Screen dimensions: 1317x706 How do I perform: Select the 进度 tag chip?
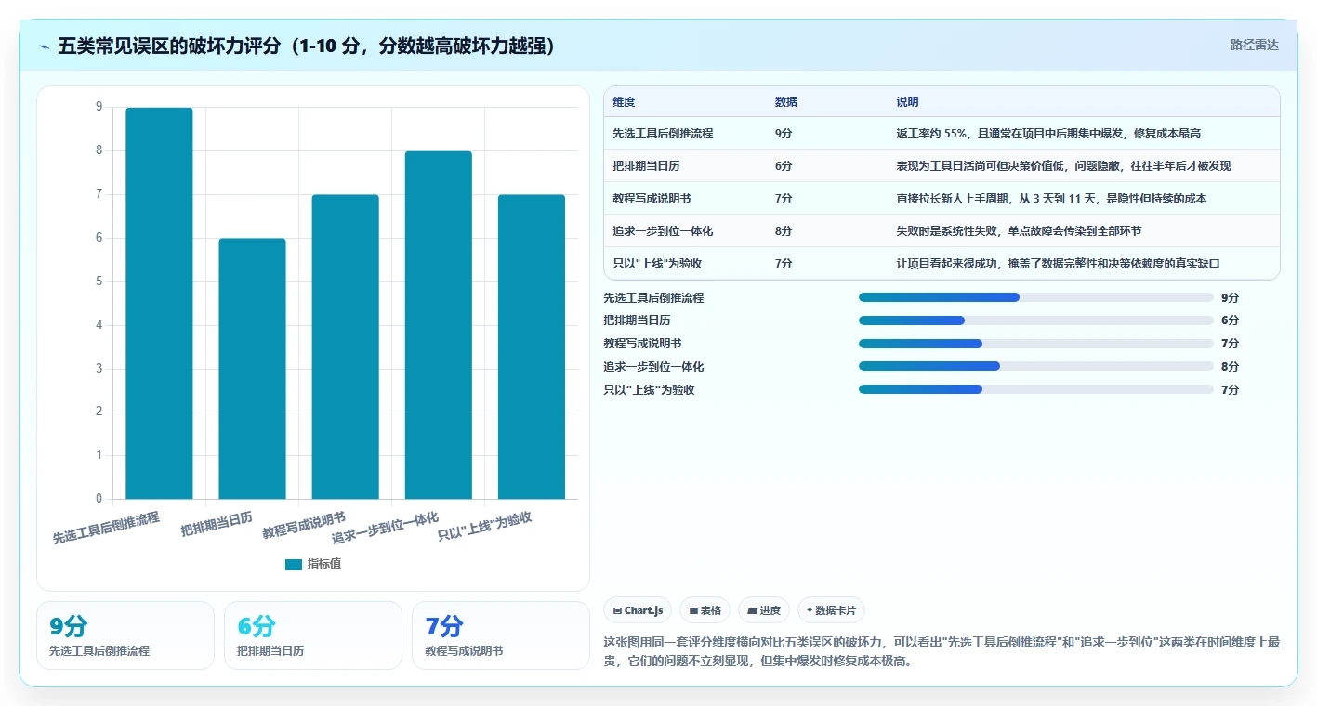pyautogui.click(x=764, y=610)
